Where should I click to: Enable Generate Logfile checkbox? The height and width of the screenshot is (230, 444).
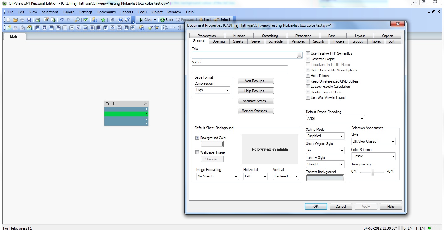pyautogui.click(x=308, y=59)
